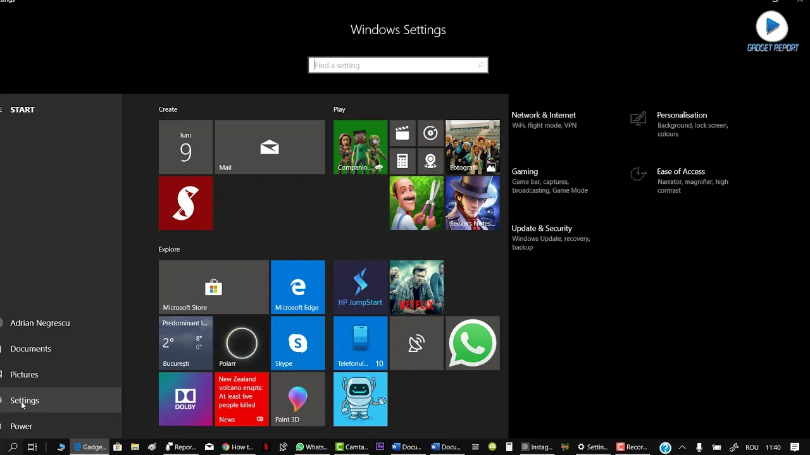This screenshot has width=810, height=455.
Task: Open the Action Center notifications icon
Action: tap(795, 447)
